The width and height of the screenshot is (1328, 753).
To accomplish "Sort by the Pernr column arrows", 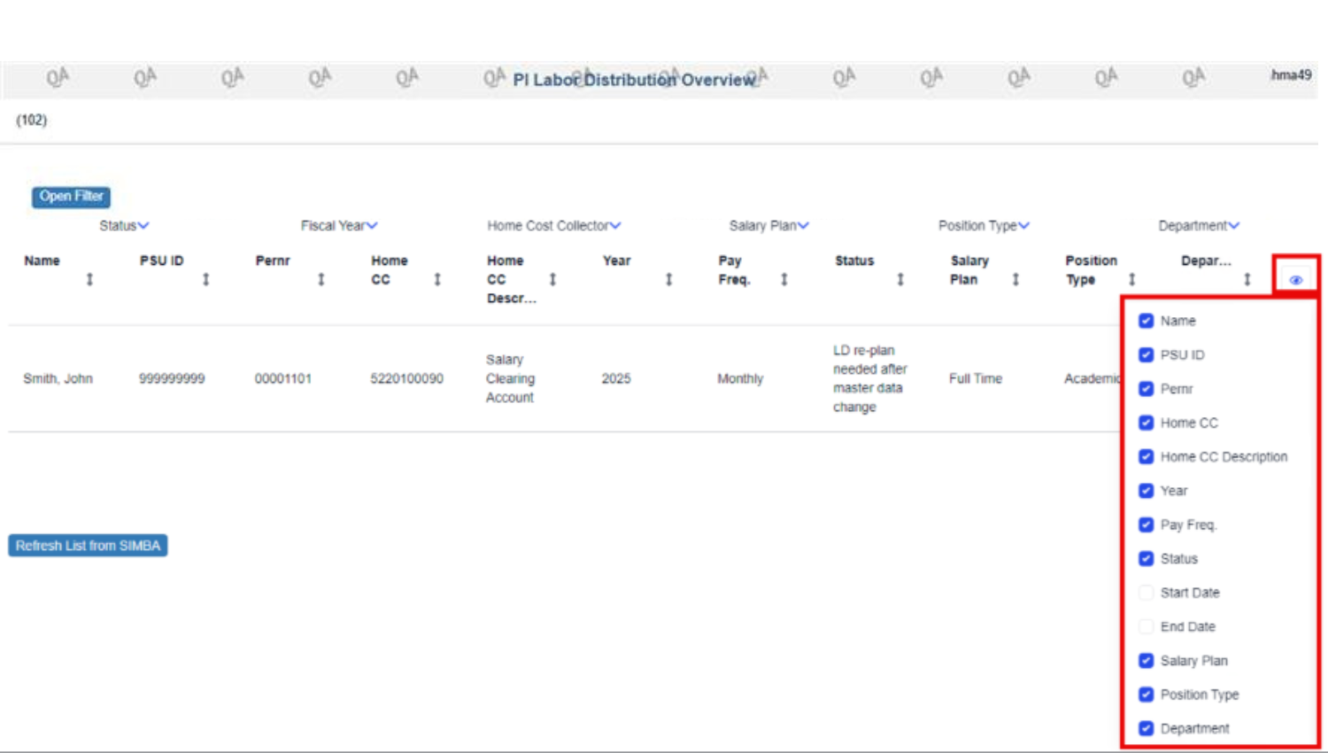I will click(321, 280).
